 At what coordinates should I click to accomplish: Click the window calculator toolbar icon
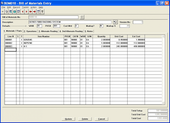[38, 12]
